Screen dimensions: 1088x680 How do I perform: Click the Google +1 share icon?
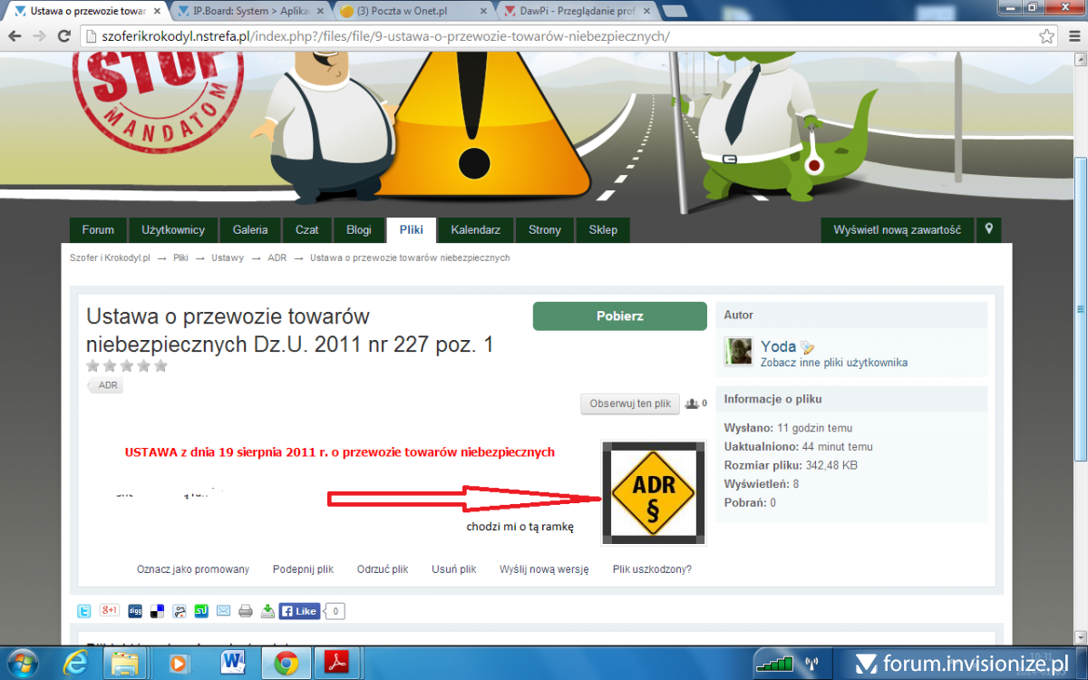pyautogui.click(x=110, y=610)
